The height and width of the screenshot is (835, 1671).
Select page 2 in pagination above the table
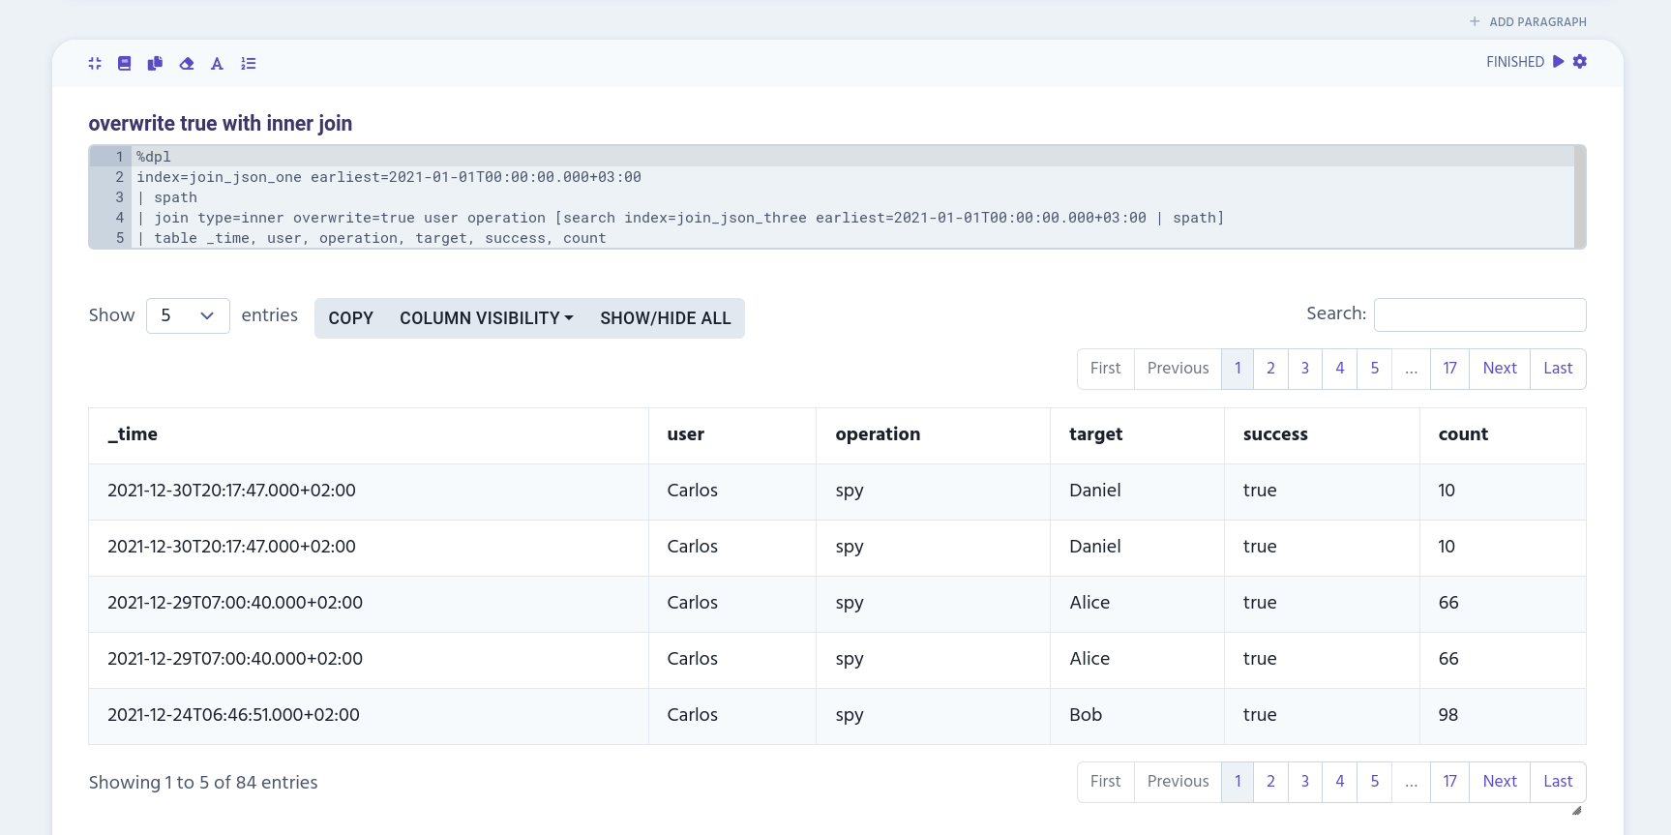pos(1270,369)
